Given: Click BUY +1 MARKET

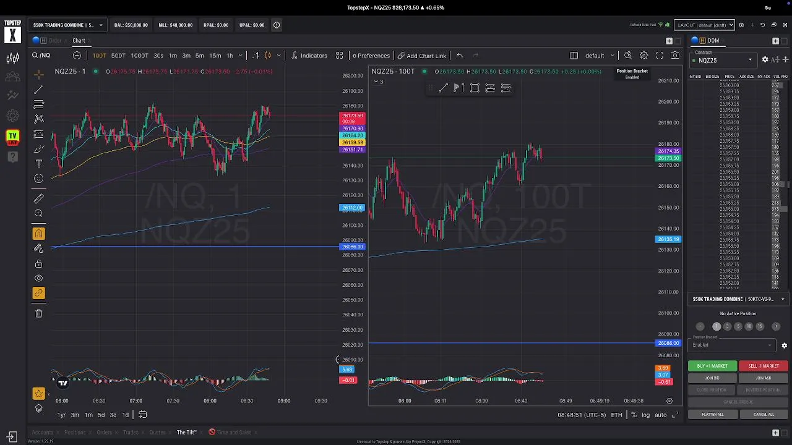Looking at the screenshot, I should click(x=712, y=366).
